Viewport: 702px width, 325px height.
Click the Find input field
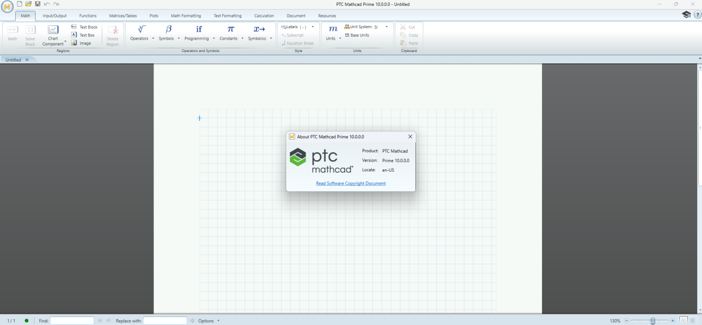[72, 321]
